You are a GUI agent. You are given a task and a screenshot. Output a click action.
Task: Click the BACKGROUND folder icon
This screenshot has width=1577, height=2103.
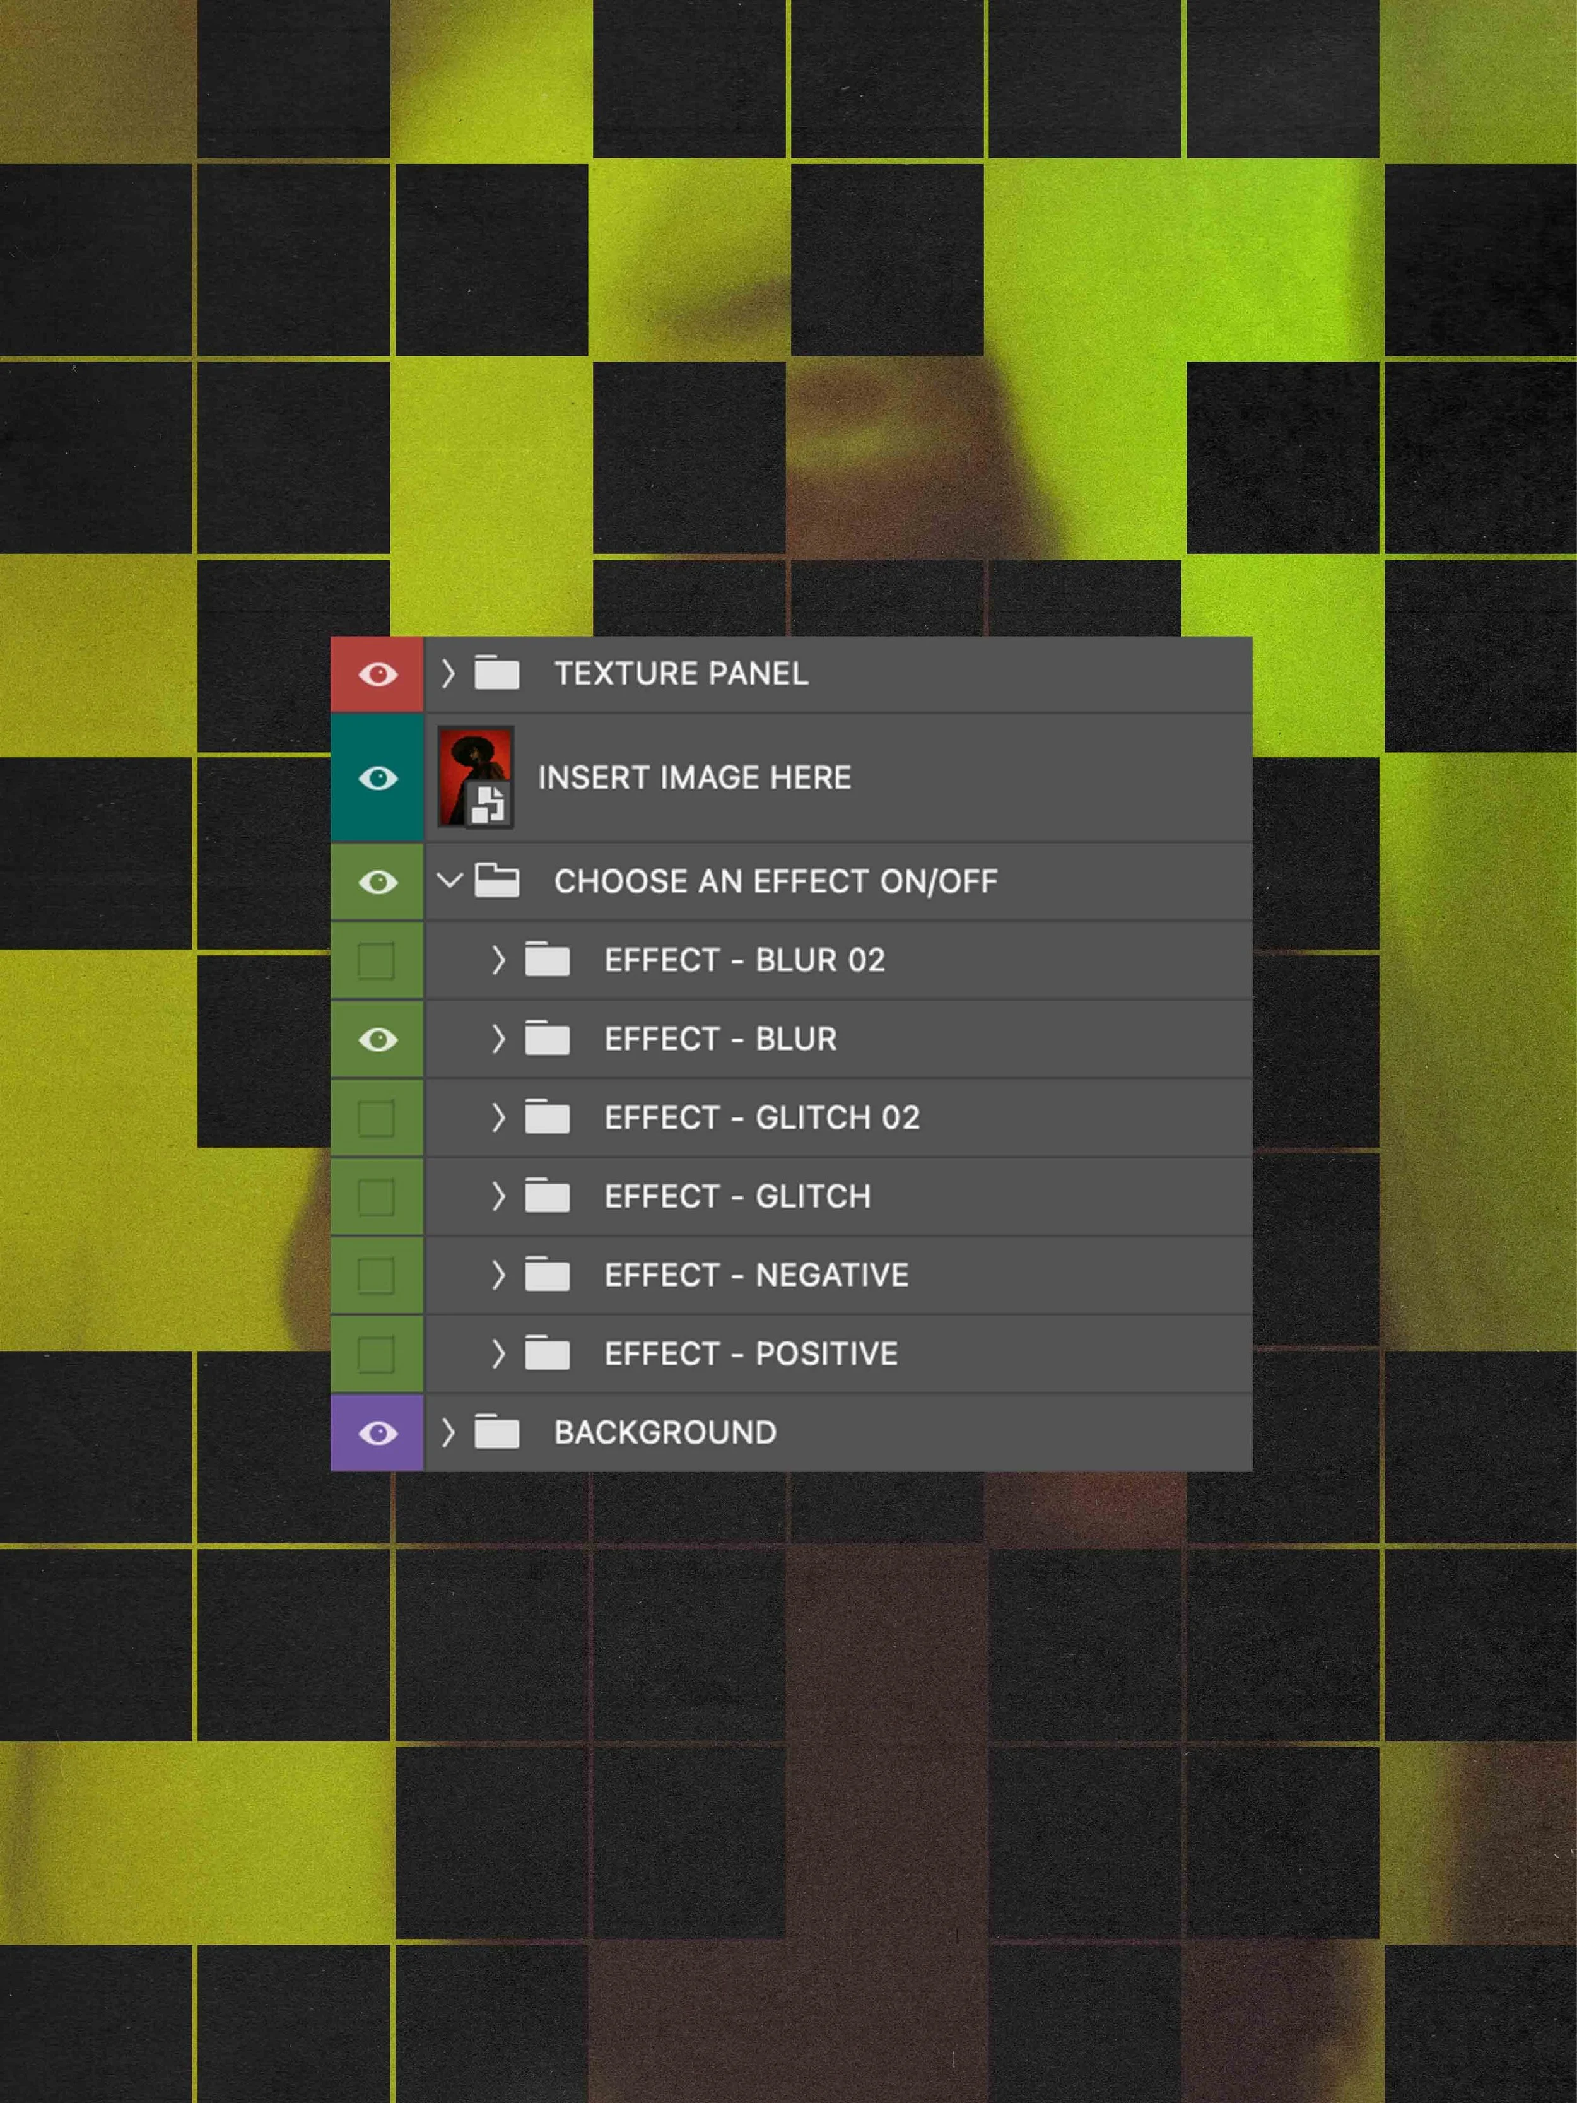pos(497,1431)
